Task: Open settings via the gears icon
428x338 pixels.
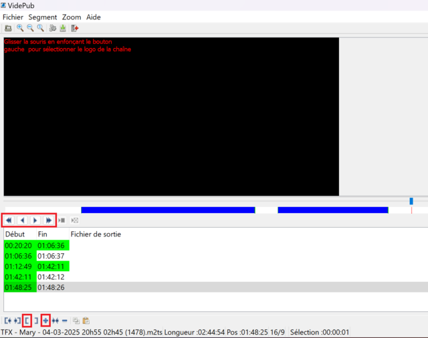Action: click(52, 28)
